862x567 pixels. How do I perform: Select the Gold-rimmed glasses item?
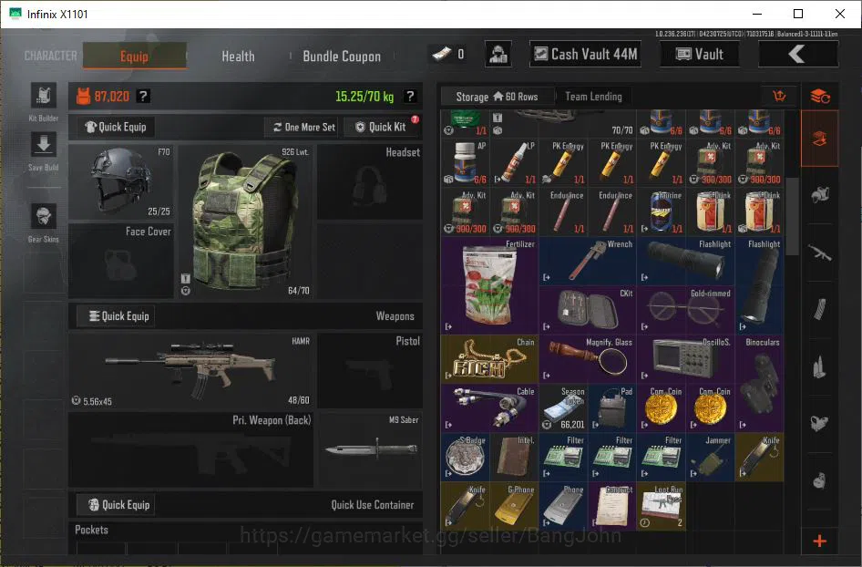685,310
